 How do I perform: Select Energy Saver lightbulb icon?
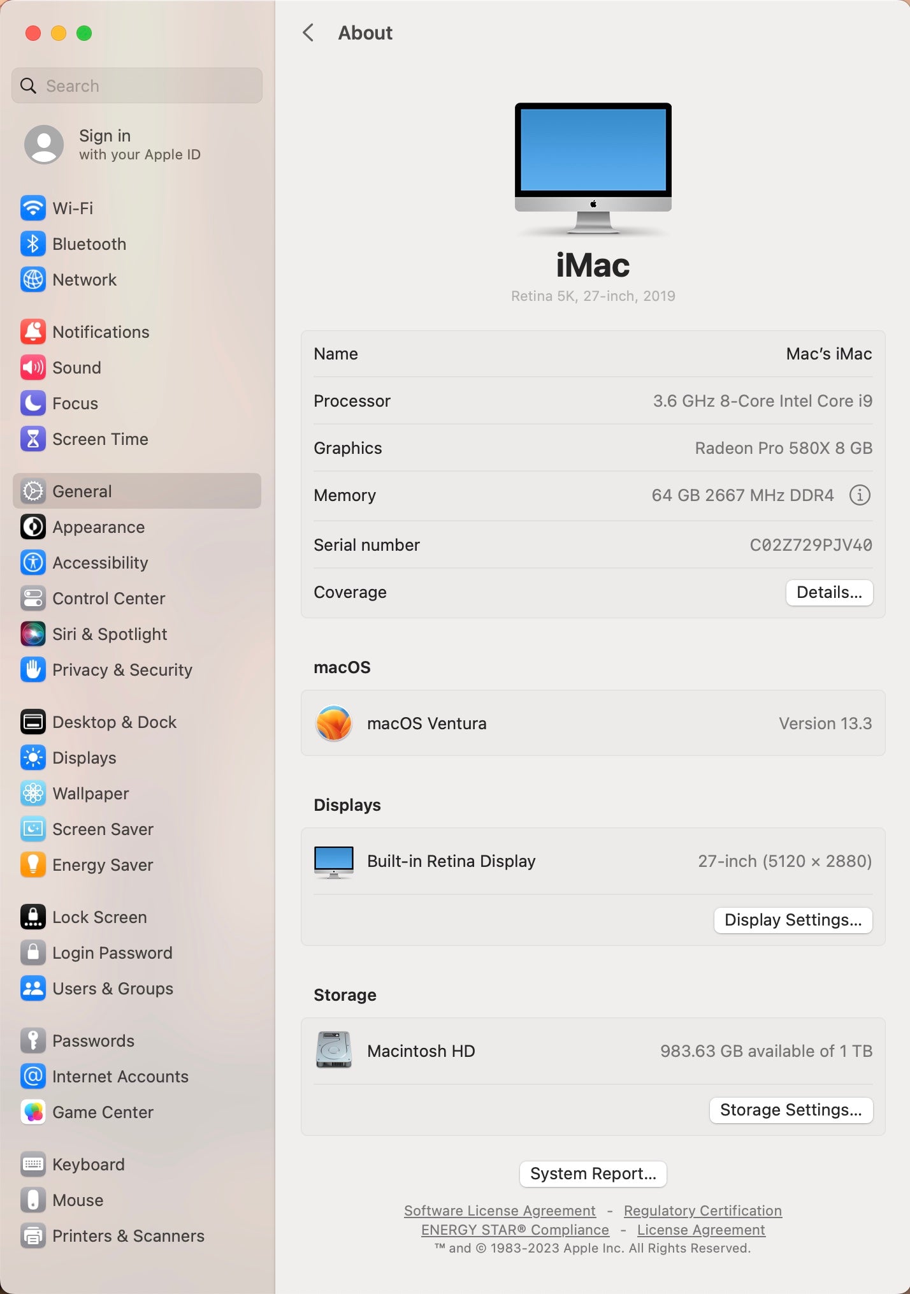33,864
